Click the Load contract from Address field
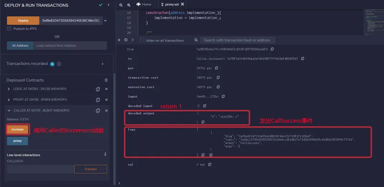The image size is (384, 187). [70, 45]
